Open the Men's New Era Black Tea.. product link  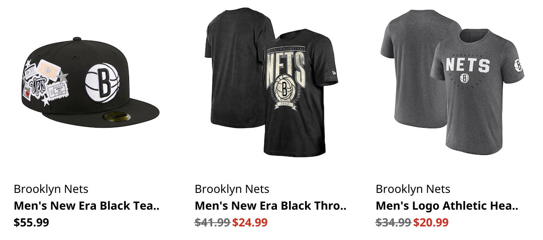click(87, 206)
